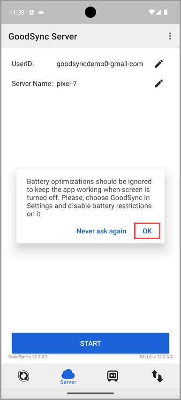Open the sync jobs tab icon

pyautogui.click(x=23, y=376)
